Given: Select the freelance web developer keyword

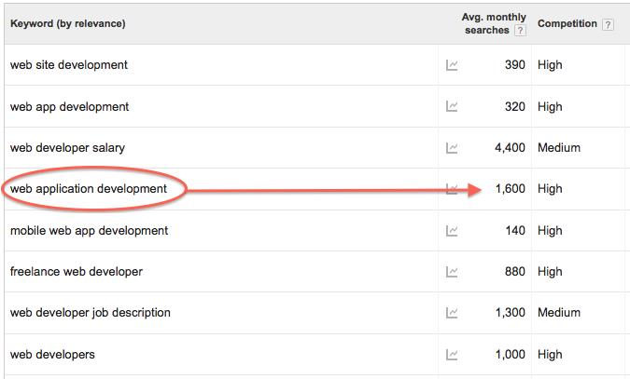Looking at the screenshot, I should [77, 272].
